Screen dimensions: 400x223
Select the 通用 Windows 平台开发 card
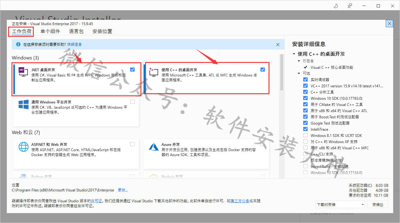click(x=76, y=111)
